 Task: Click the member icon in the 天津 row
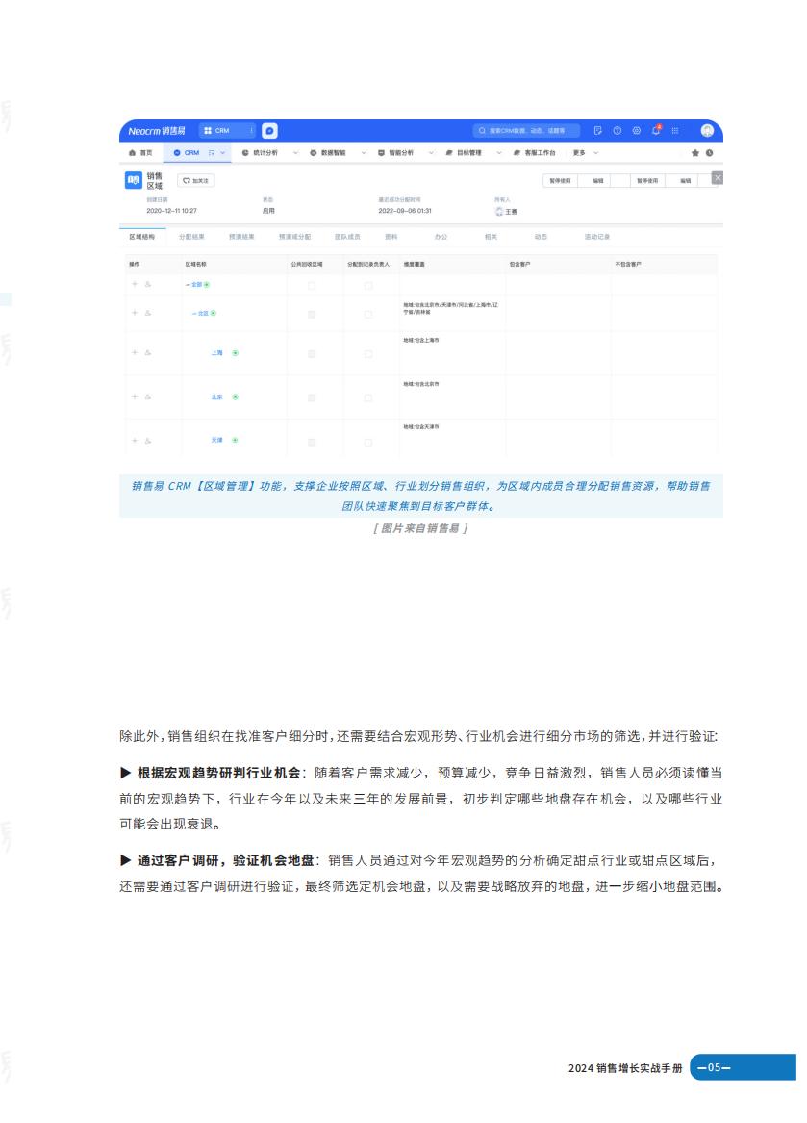tap(148, 441)
